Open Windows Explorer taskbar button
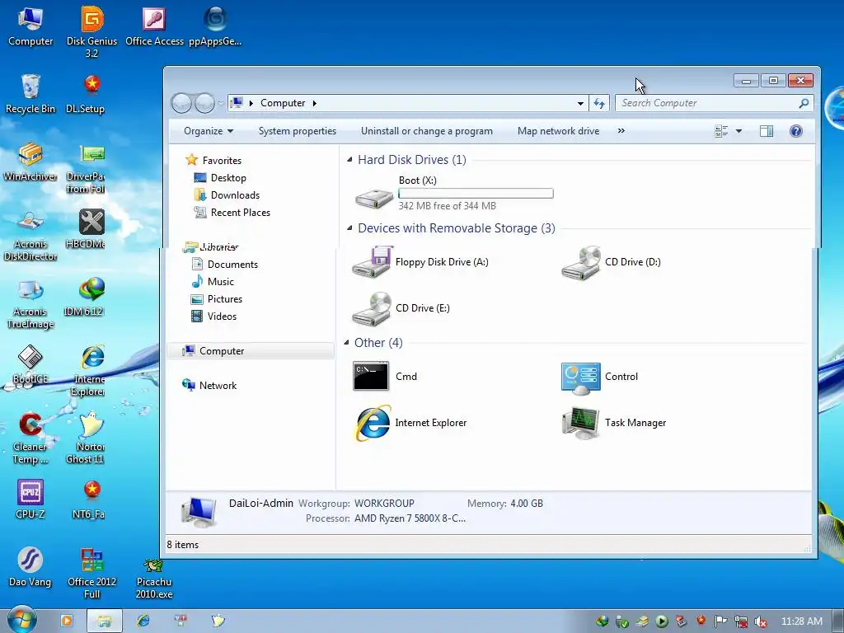Image resolution: width=844 pixels, height=633 pixels. [105, 621]
